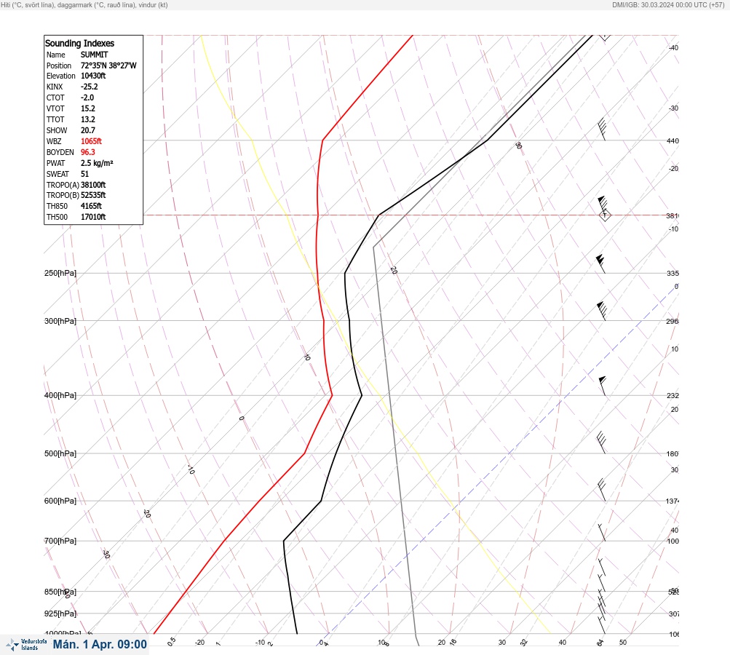Click the 700[hPa] pressure label
730x655 pixels.
coord(60,541)
